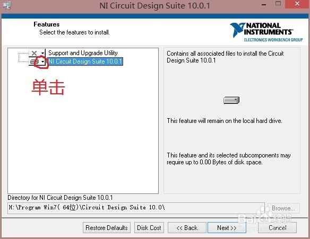
Task: Click 'Contains all associated files' description text
Action: tap(225, 57)
